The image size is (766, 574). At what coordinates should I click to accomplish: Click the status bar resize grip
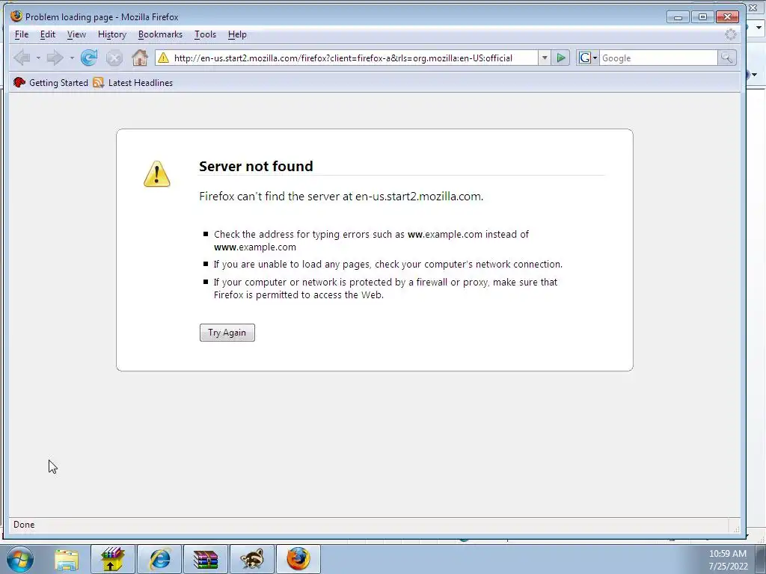click(x=736, y=528)
